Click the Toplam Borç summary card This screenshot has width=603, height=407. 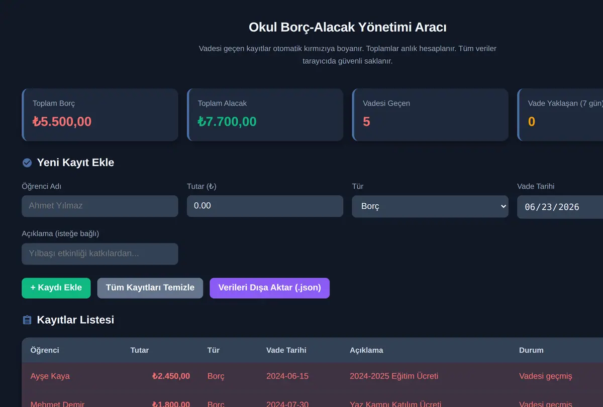coord(100,115)
